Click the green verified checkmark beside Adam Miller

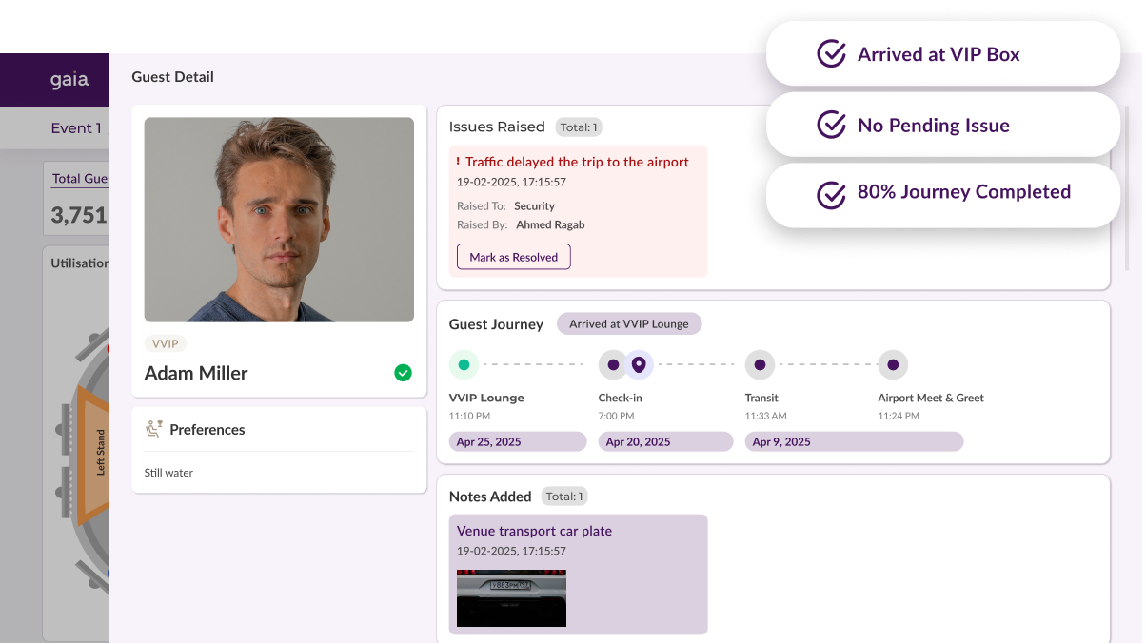(403, 373)
